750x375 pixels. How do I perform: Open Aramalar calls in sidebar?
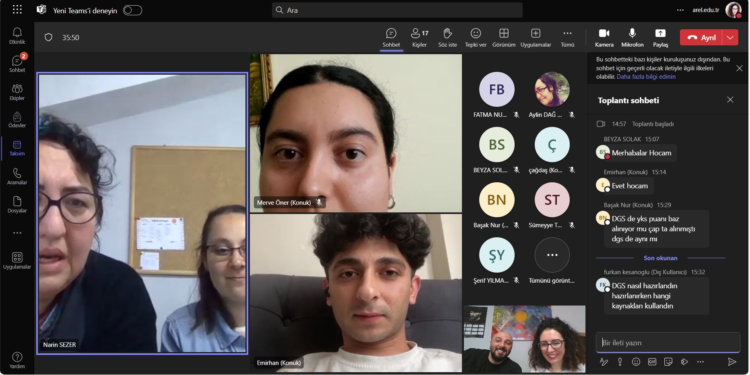click(x=17, y=177)
